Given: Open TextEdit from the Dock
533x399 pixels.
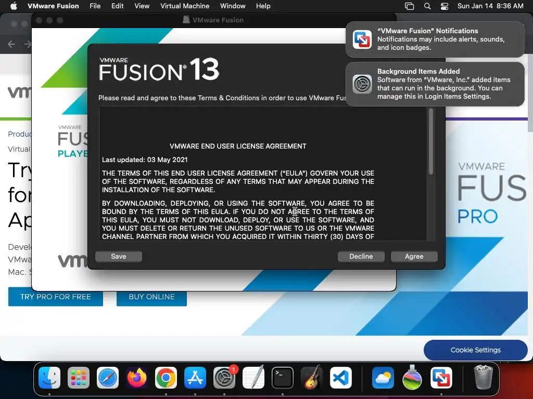Looking at the screenshot, I should point(253,378).
